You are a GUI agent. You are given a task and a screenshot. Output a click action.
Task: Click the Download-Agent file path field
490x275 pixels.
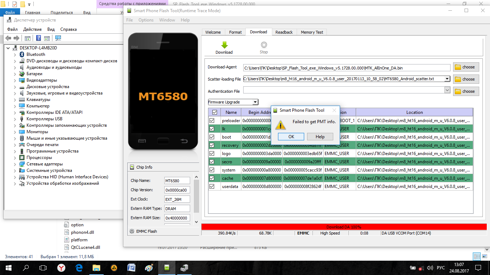click(x=346, y=68)
